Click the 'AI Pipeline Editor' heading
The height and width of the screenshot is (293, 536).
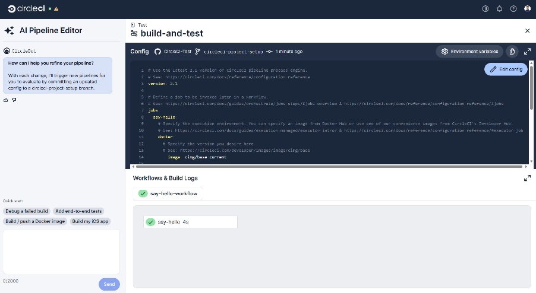click(x=51, y=30)
